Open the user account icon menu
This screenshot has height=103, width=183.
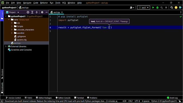(x=132, y=8)
